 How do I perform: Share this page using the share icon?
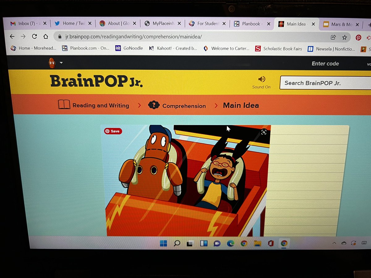point(333,37)
